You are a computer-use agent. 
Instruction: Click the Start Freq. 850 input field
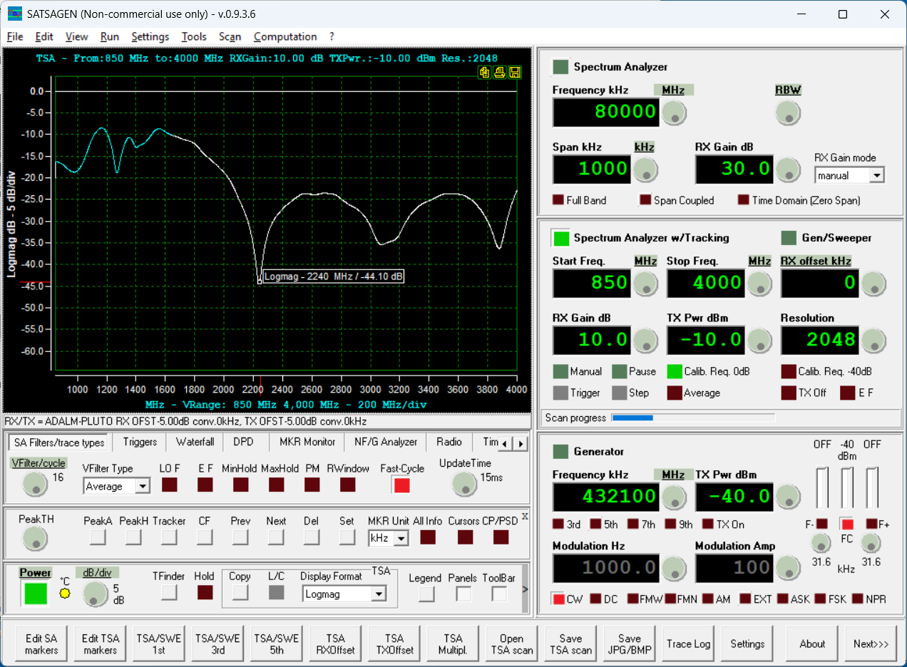[592, 283]
